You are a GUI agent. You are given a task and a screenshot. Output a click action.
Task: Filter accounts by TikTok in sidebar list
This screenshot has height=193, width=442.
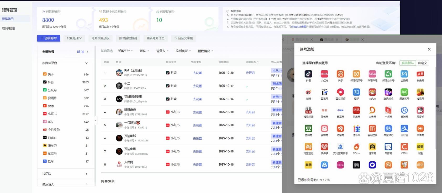[66, 138]
